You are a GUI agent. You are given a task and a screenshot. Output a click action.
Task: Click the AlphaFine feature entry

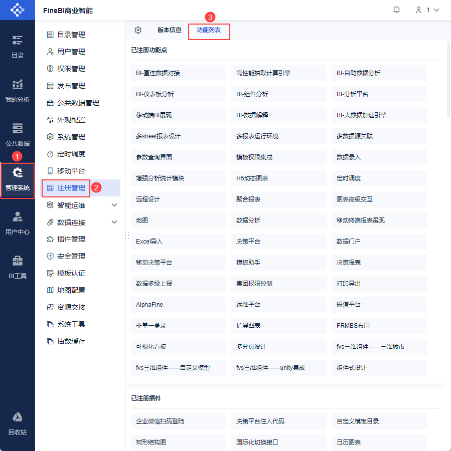click(x=179, y=305)
